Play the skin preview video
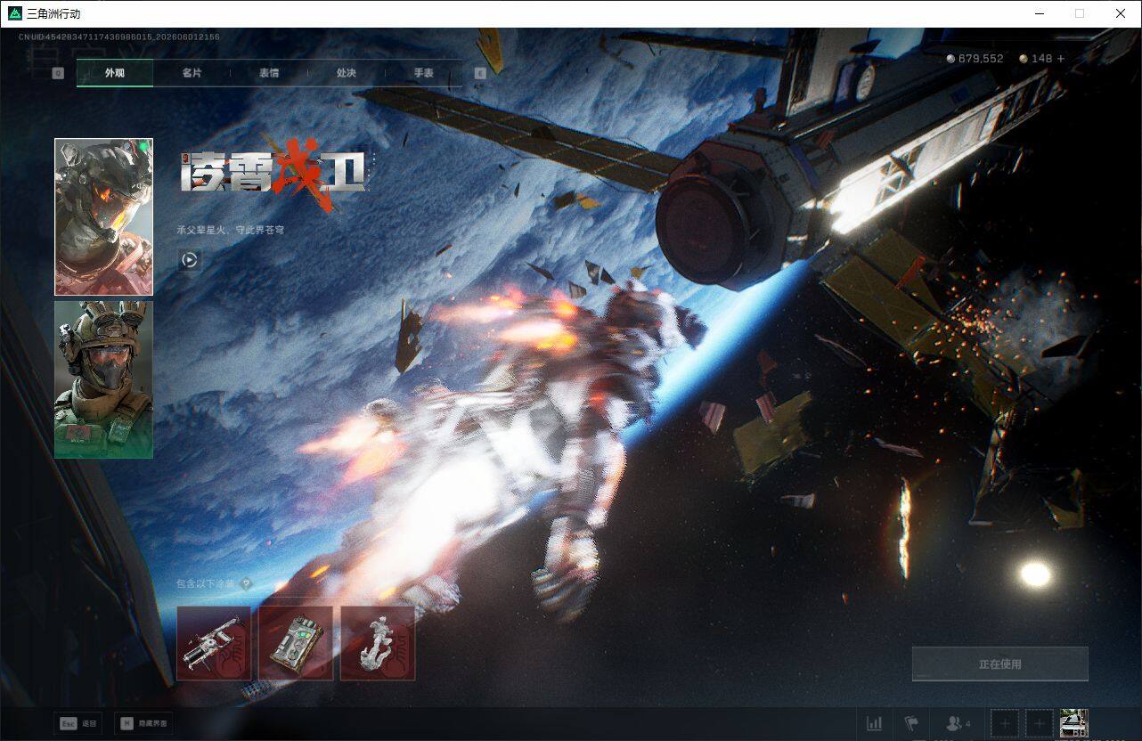The image size is (1142, 741). pyautogui.click(x=189, y=260)
